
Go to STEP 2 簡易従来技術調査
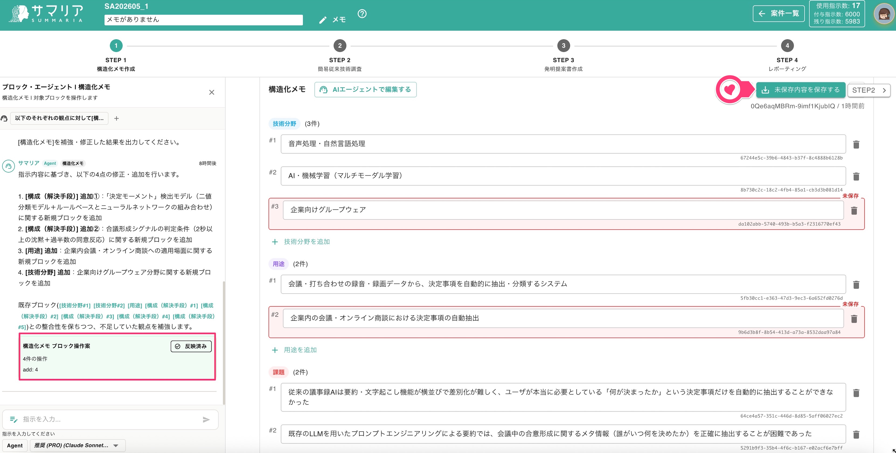tap(339, 56)
